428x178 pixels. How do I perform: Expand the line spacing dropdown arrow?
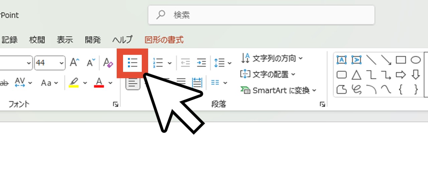[x=229, y=63]
